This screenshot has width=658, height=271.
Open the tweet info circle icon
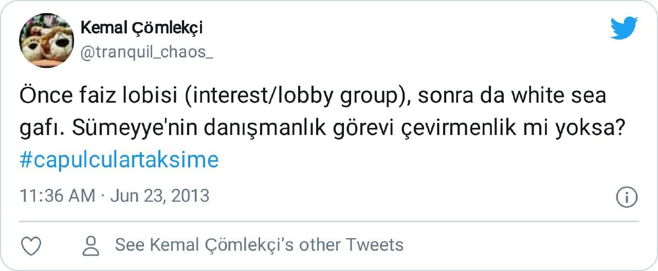point(627,197)
